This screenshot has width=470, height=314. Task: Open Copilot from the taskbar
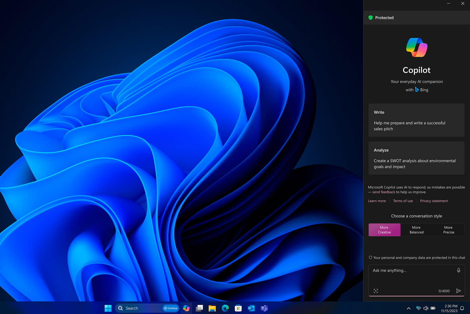pos(187,308)
